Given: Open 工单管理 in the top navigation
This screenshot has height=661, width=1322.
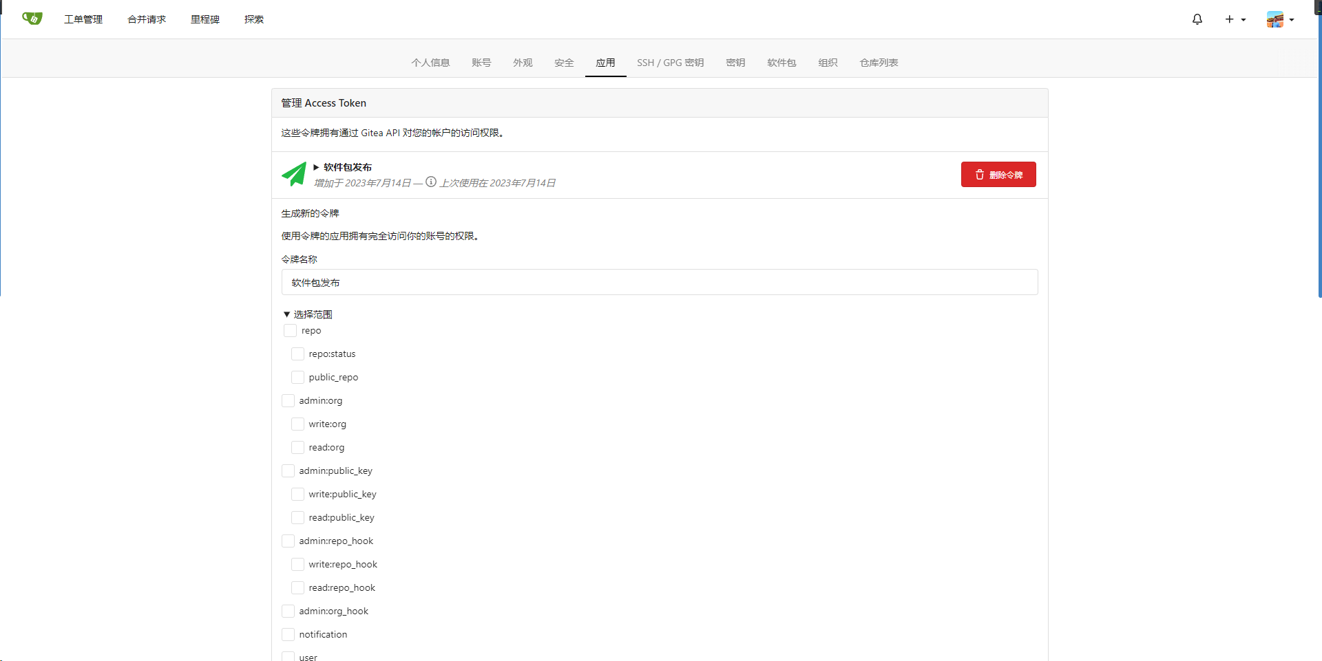Looking at the screenshot, I should (83, 19).
